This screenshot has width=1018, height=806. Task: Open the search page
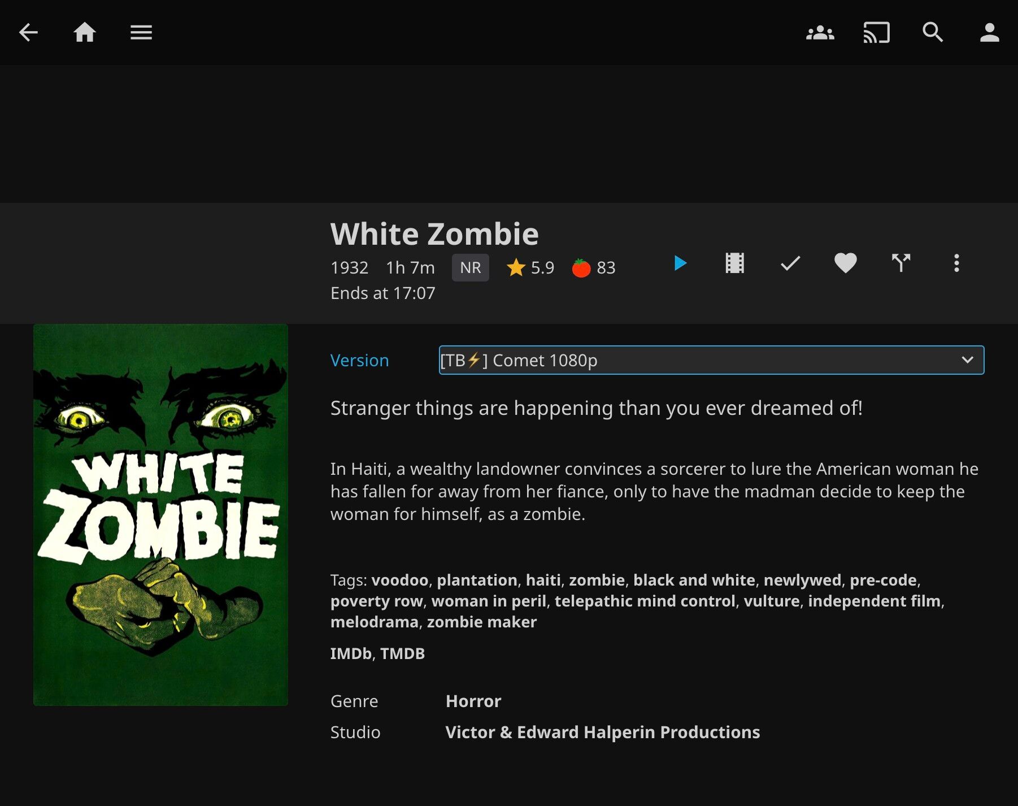click(933, 32)
